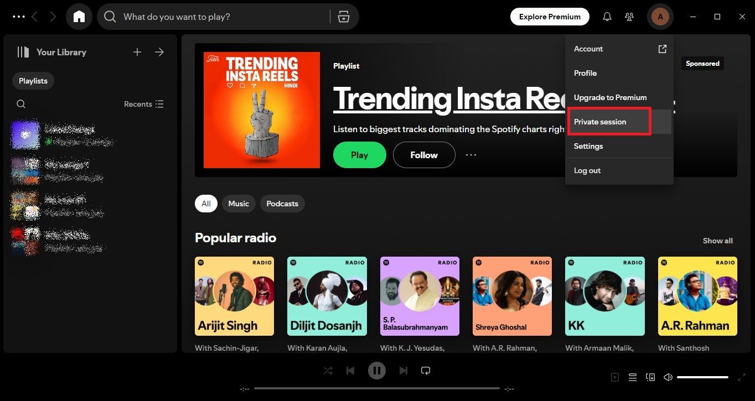755x401 pixels.
Task: Search in Your Library magnifier
Action: (21, 104)
